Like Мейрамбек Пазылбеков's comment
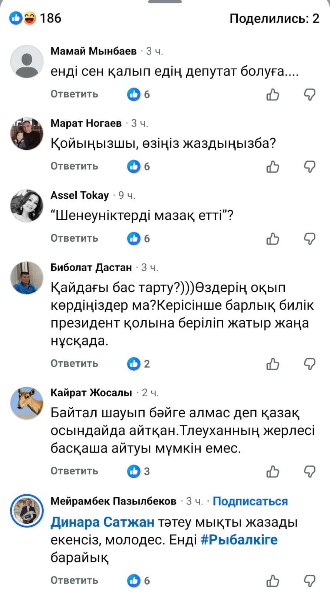Viewport: 330px width, 593px height. point(273,581)
